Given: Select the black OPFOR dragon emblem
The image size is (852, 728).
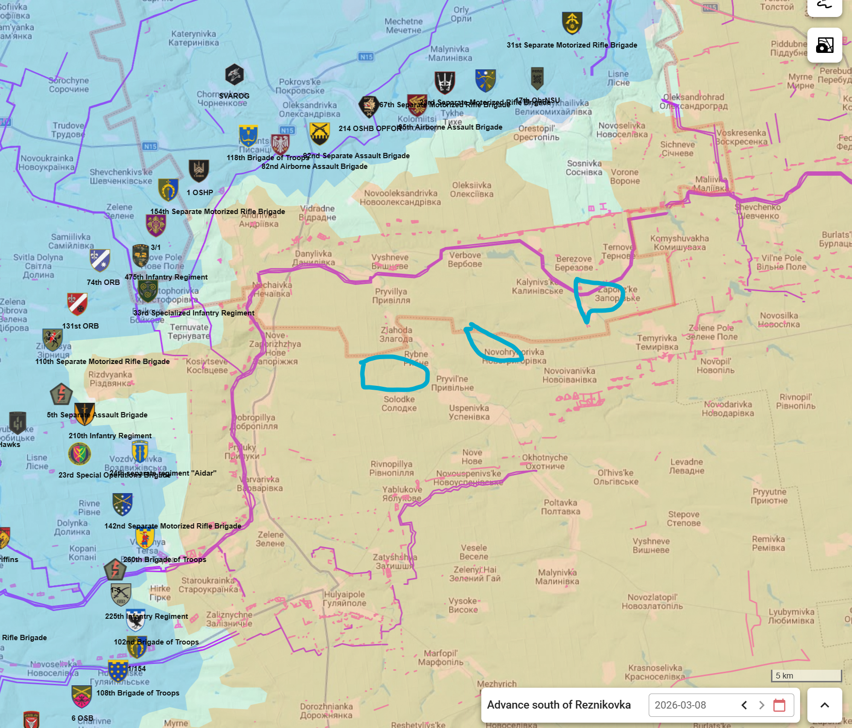Looking at the screenshot, I should tap(368, 107).
